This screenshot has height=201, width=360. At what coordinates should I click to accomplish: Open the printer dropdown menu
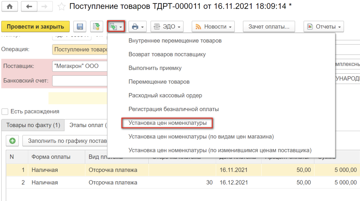point(138,27)
